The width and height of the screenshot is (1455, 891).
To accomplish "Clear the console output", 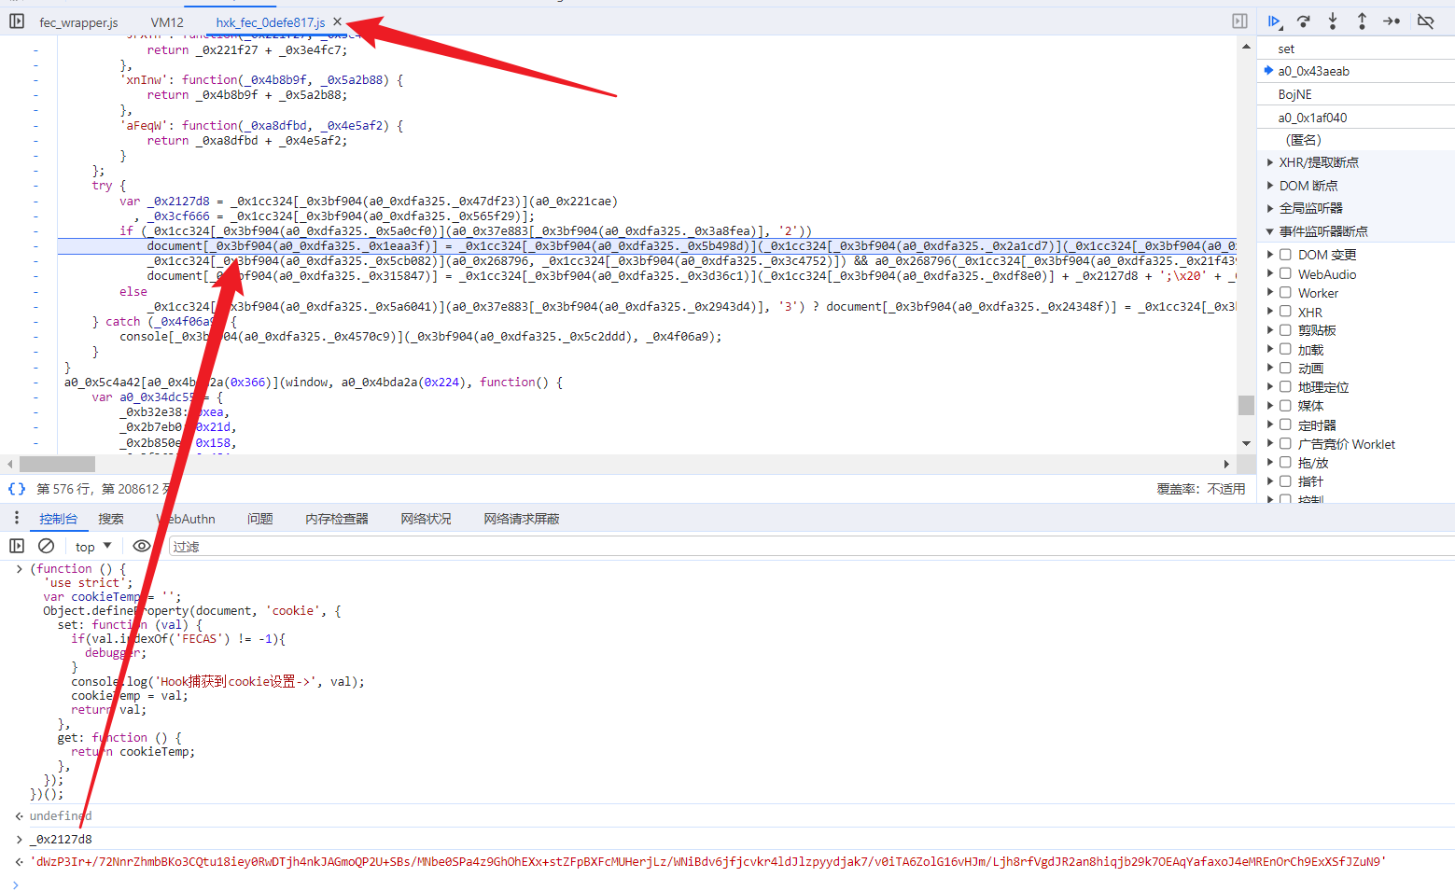I will point(46,546).
